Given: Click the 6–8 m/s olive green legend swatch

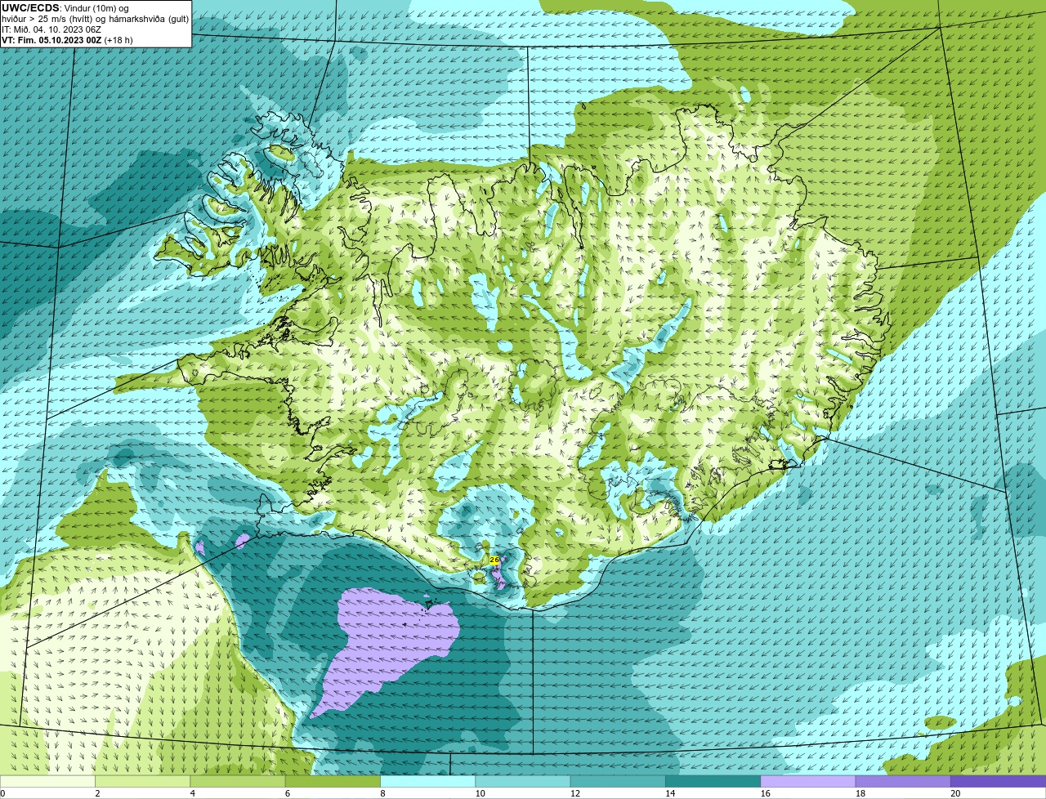Looking at the screenshot, I should tap(334, 782).
